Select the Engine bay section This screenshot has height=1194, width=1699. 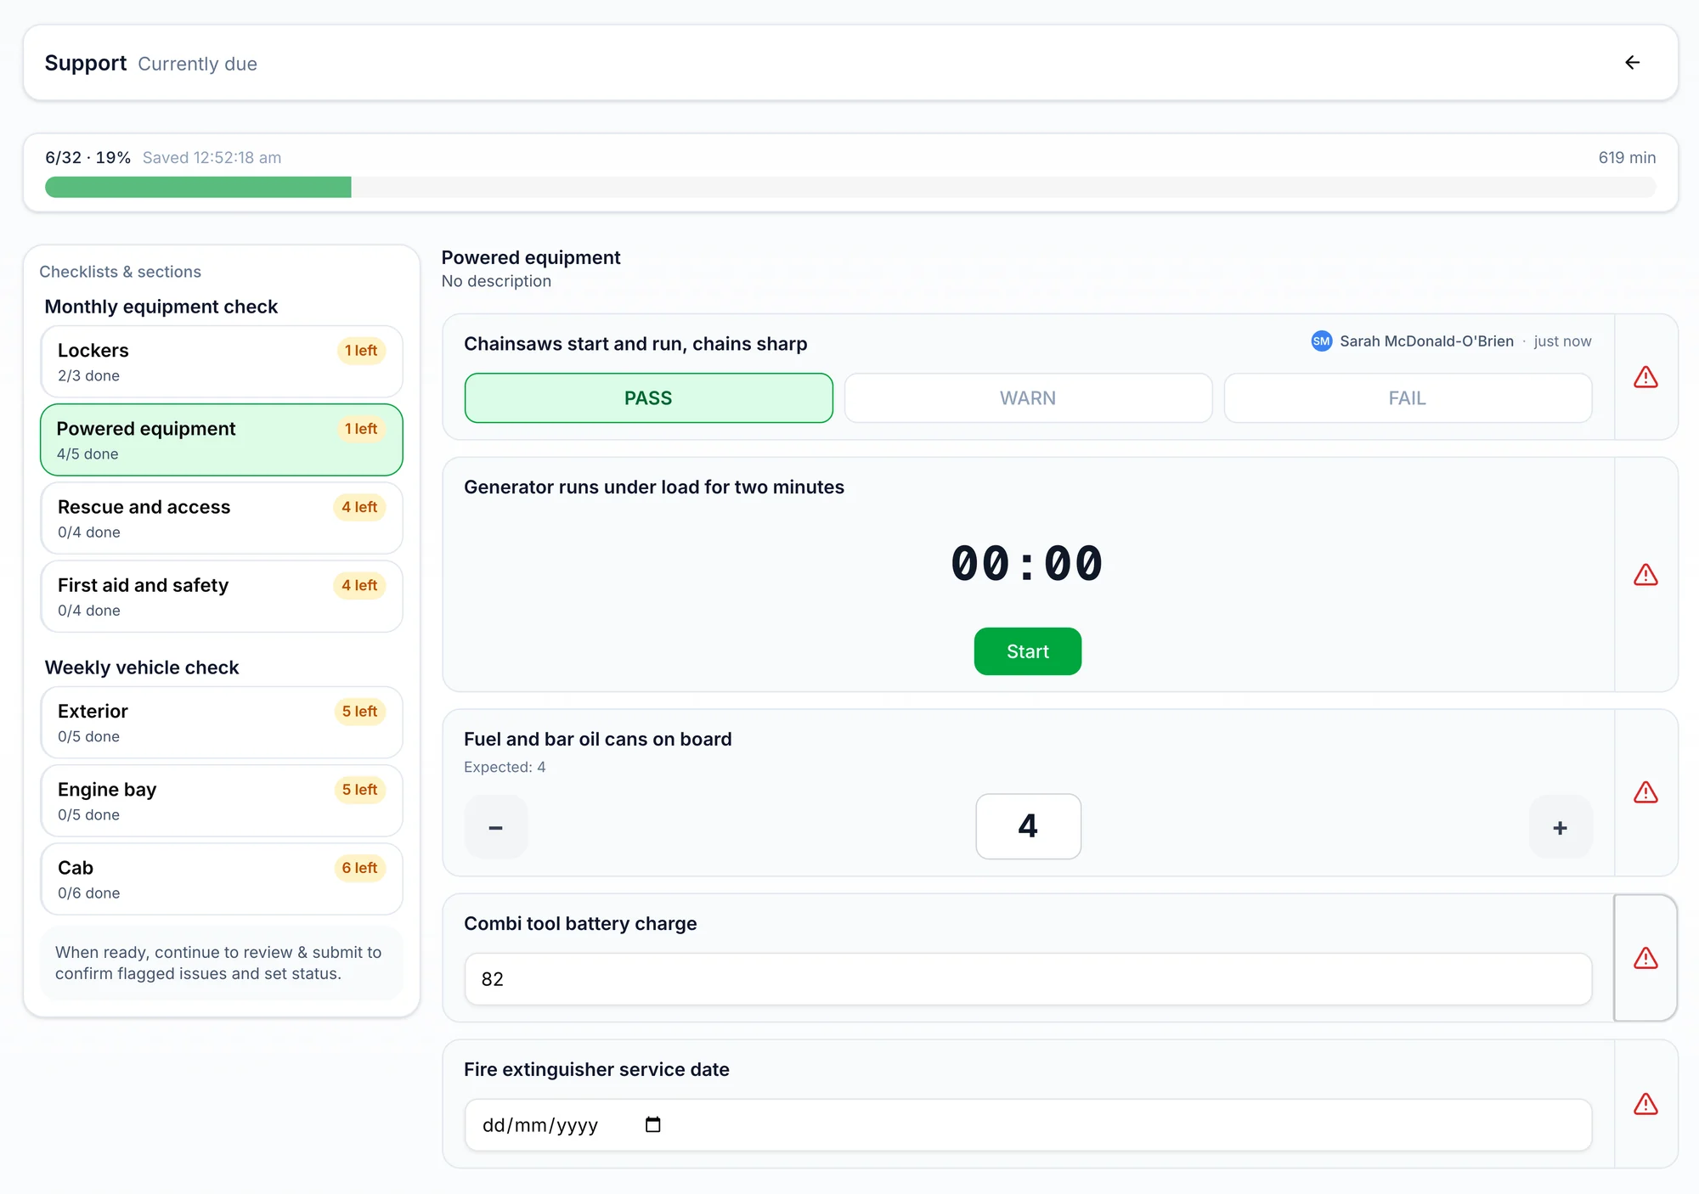[222, 801]
